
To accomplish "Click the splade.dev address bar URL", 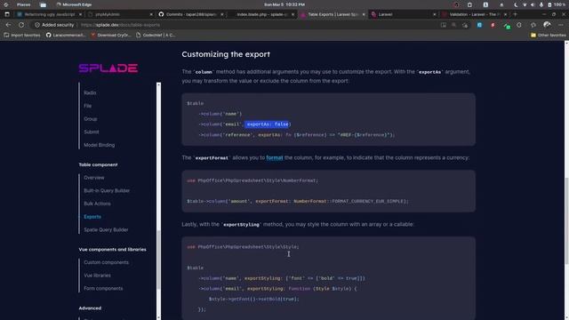I will (121, 25).
